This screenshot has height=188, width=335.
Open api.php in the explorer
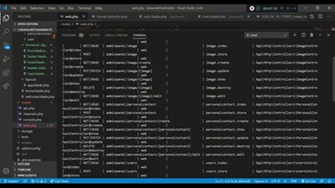click(29, 108)
